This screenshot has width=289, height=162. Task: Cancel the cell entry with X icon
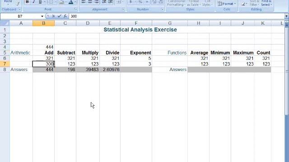[x=53, y=16]
